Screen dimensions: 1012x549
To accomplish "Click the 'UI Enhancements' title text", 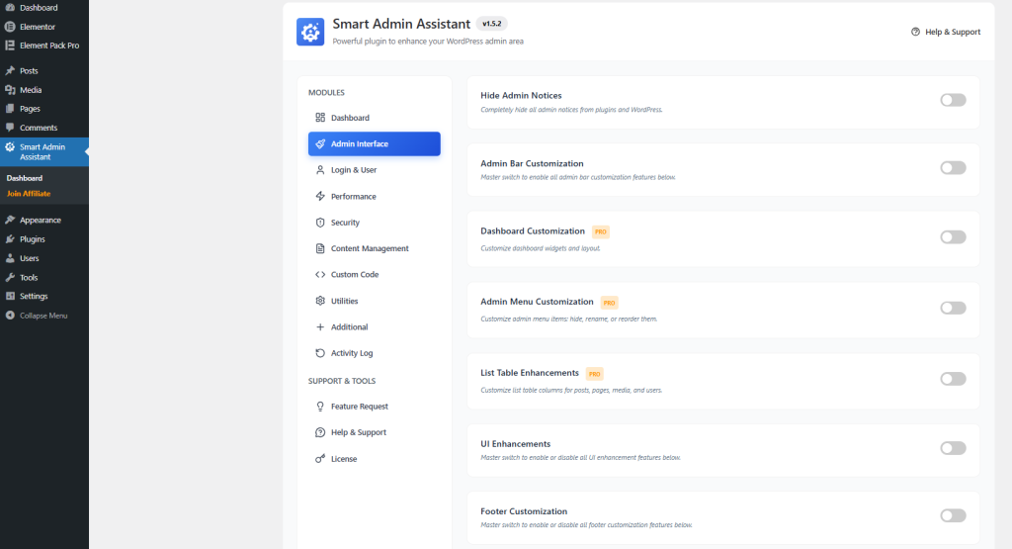I will [516, 444].
